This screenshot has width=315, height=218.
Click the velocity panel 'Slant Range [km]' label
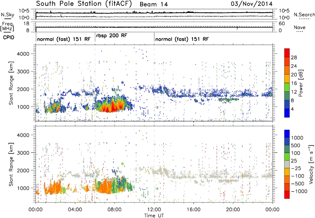pos(11,164)
